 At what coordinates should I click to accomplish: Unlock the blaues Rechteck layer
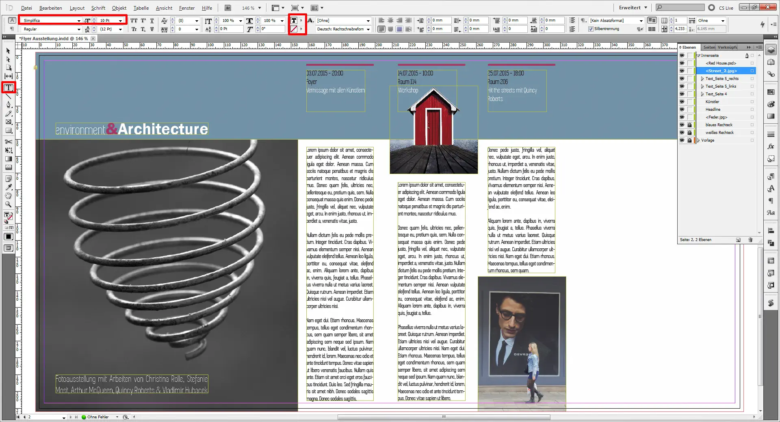click(x=690, y=125)
